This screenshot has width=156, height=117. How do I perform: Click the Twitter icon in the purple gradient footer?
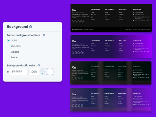[x=76, y=52]
